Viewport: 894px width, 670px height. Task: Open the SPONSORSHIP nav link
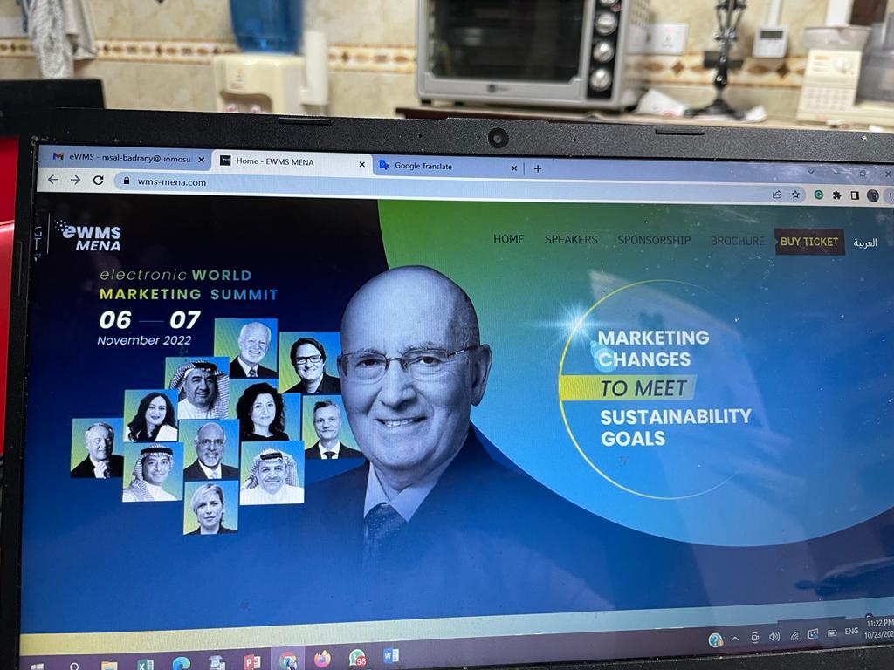(x=653, y=240)
